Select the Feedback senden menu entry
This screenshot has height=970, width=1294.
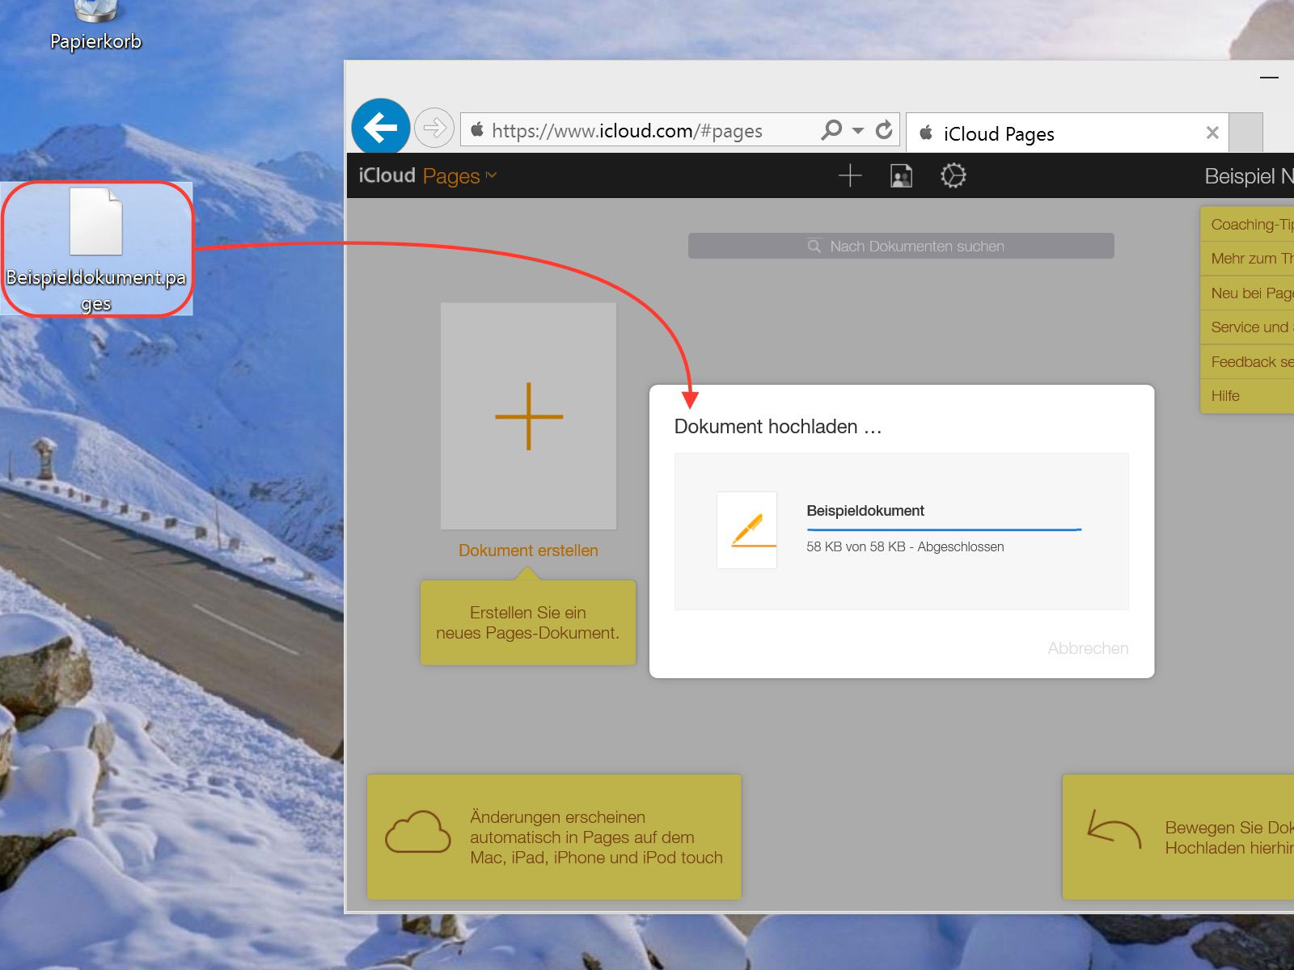point(1247,361)
